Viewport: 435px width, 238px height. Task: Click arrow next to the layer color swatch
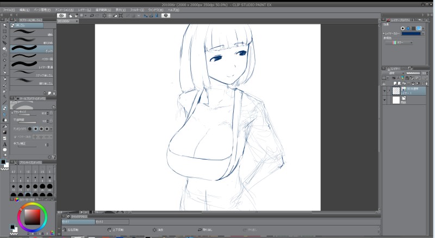tap(423, 34)
